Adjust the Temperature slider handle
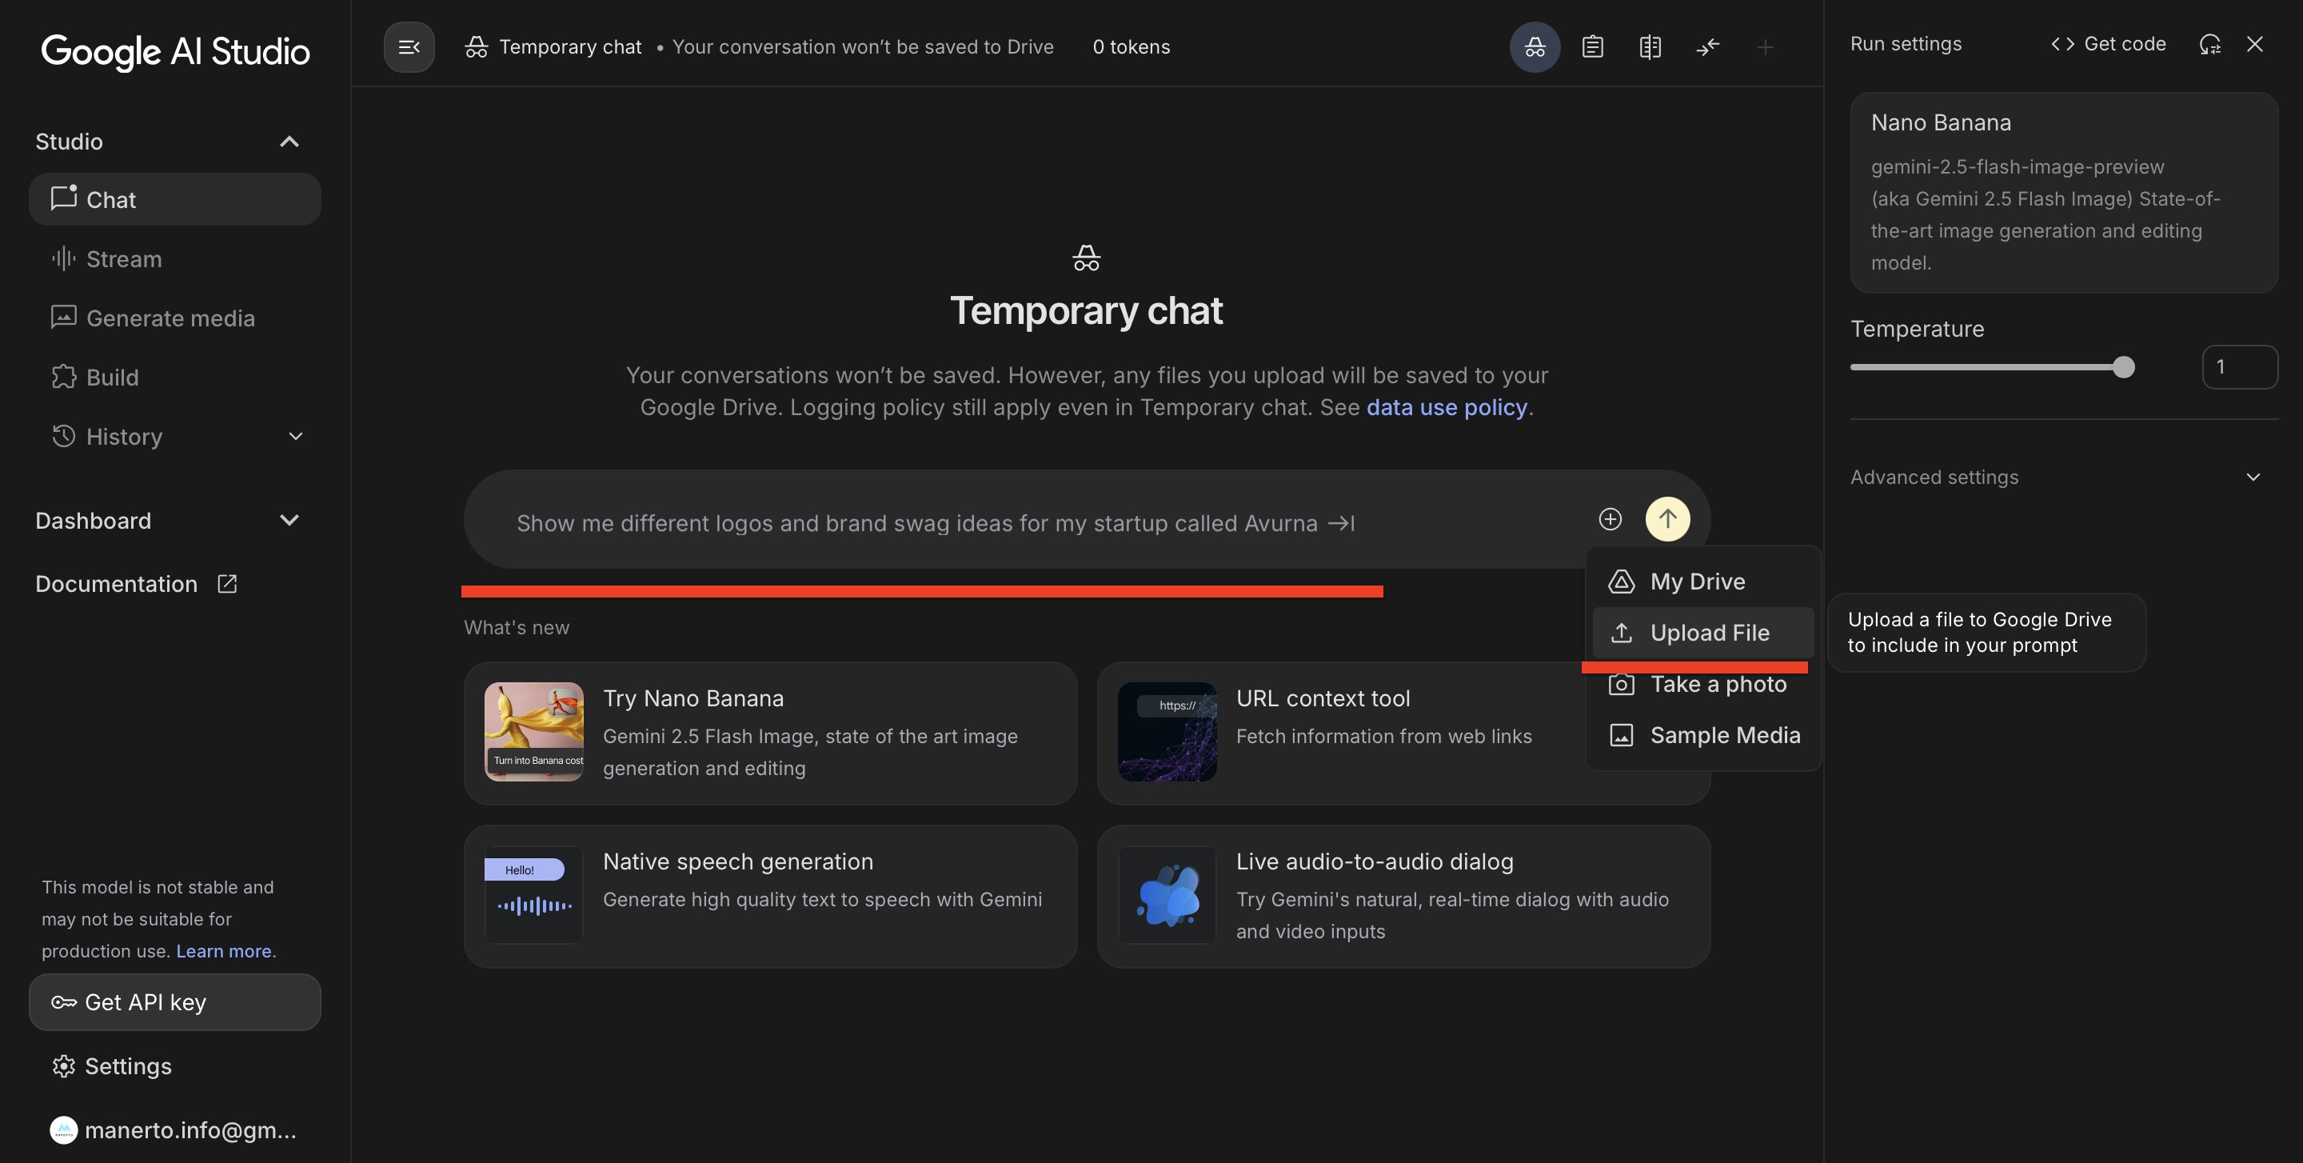Screen dimensions: 2303x1163 point(2123,366)
